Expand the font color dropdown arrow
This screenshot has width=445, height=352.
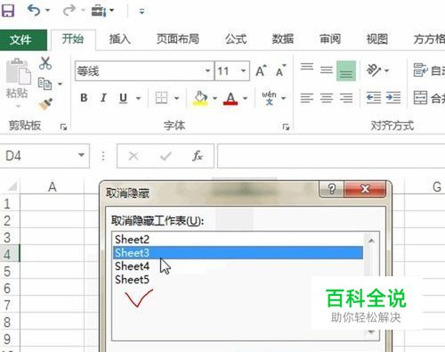pyautogui.click(x=245, y=98)
